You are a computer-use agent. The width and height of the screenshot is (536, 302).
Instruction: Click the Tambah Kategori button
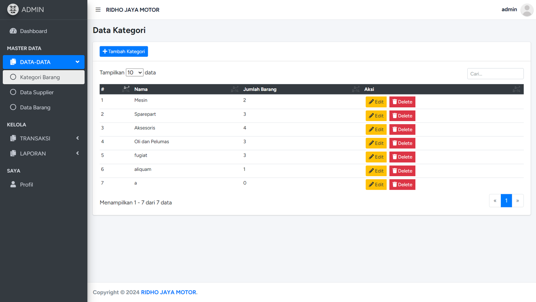(x=124, y=51)
